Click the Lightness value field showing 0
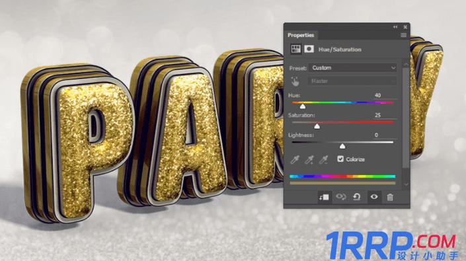This screenshot has width=466, height=261. [385, 135]
